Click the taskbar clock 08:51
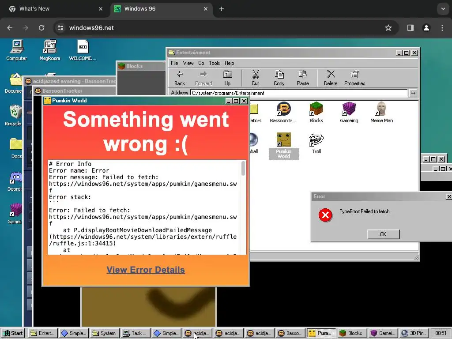 coord(441,333)
